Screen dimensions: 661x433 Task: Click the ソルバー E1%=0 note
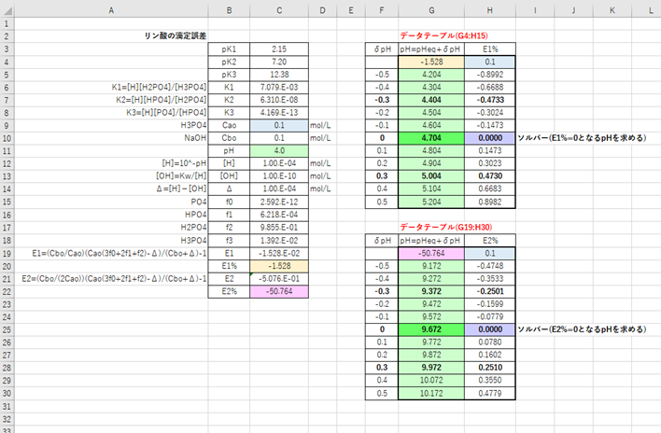[582, 138]
